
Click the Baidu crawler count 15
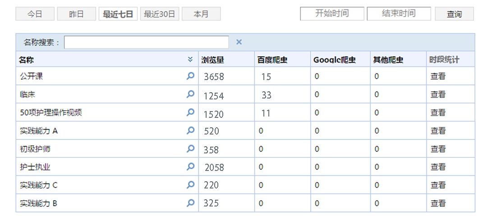(266, 76)
